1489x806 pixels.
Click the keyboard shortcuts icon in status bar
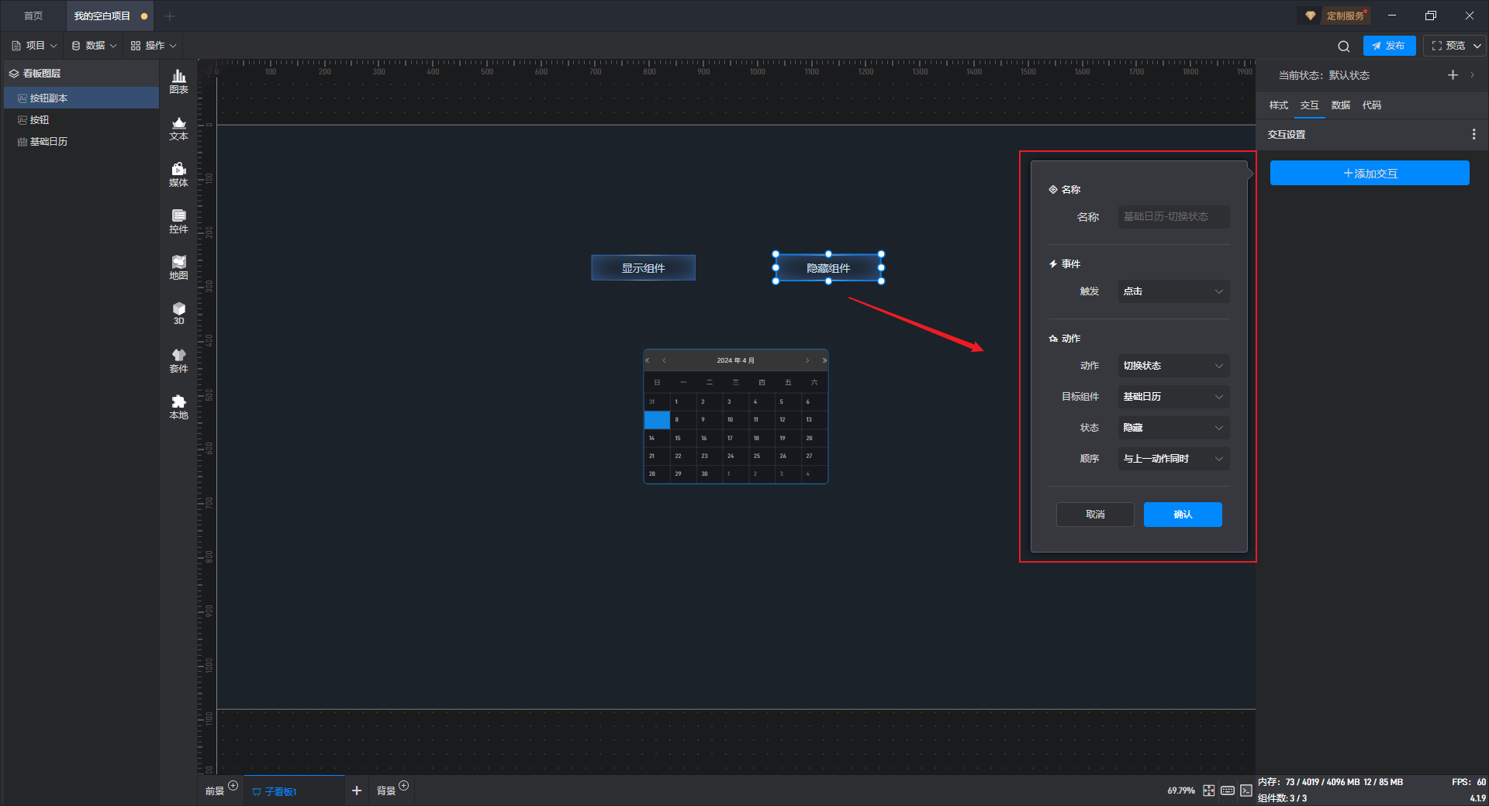1228,790
